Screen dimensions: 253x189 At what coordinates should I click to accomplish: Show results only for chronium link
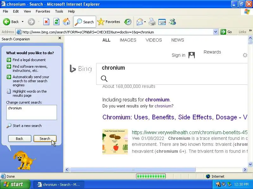[x=163, y=106]
